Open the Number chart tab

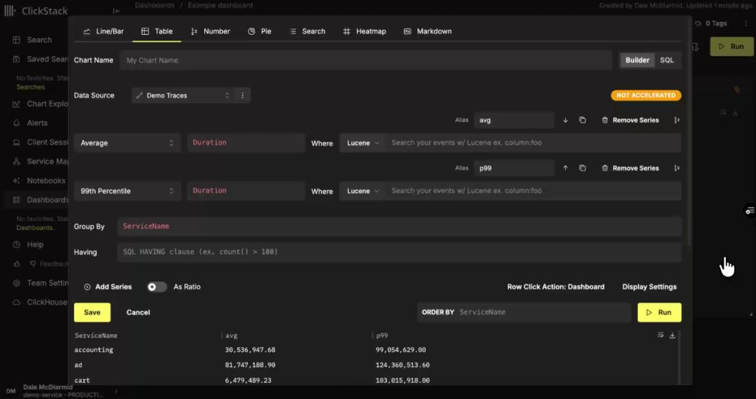click(210, 31)
